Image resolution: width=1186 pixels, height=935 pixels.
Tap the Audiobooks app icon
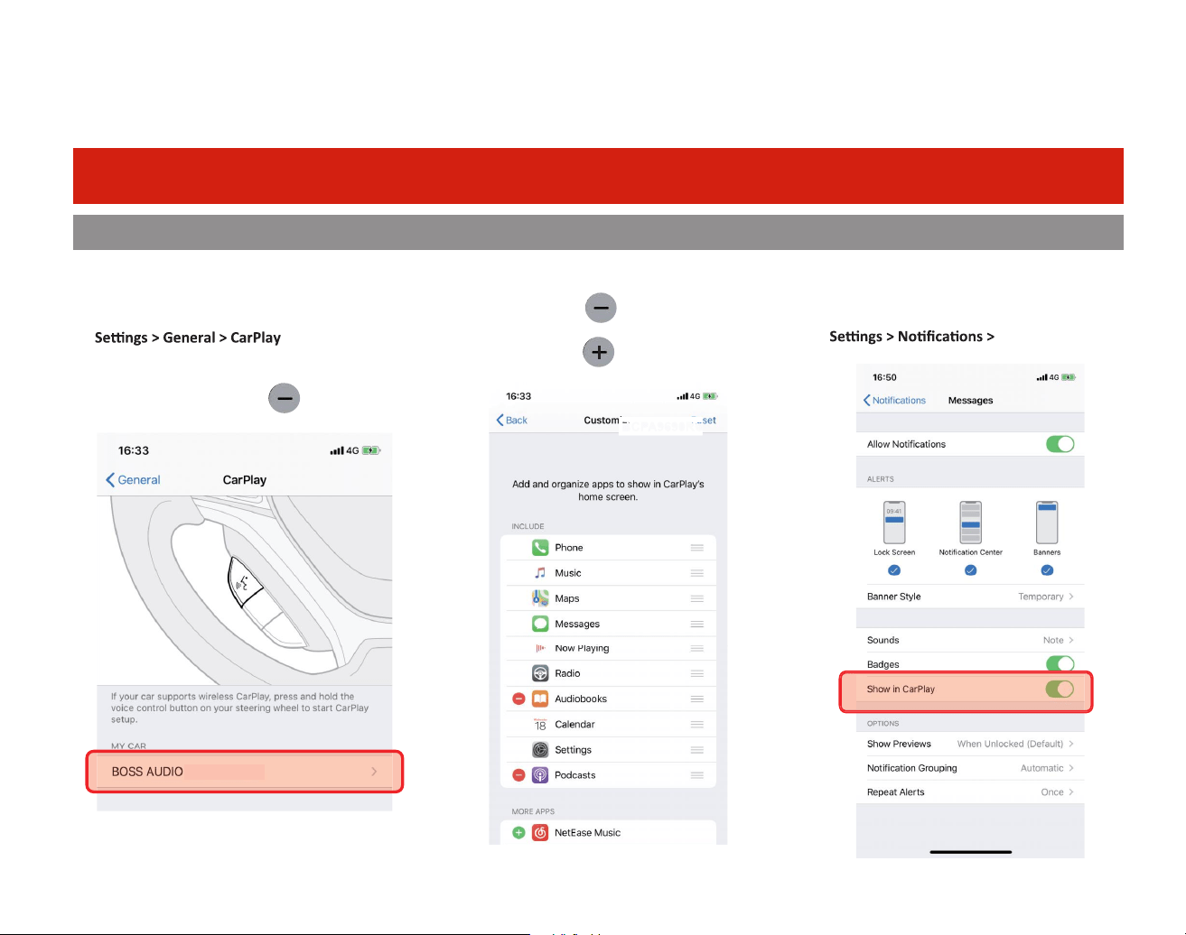pos(540,699)
